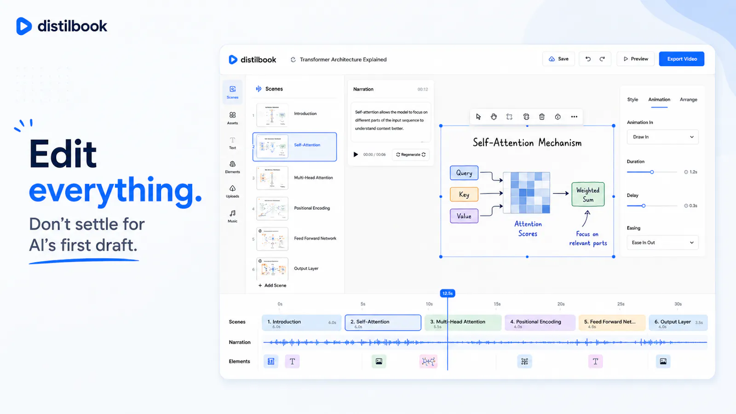Open the Elements sidebar panel
The width and height of the screenshot is (736, 414).
(x=233, y=167)
